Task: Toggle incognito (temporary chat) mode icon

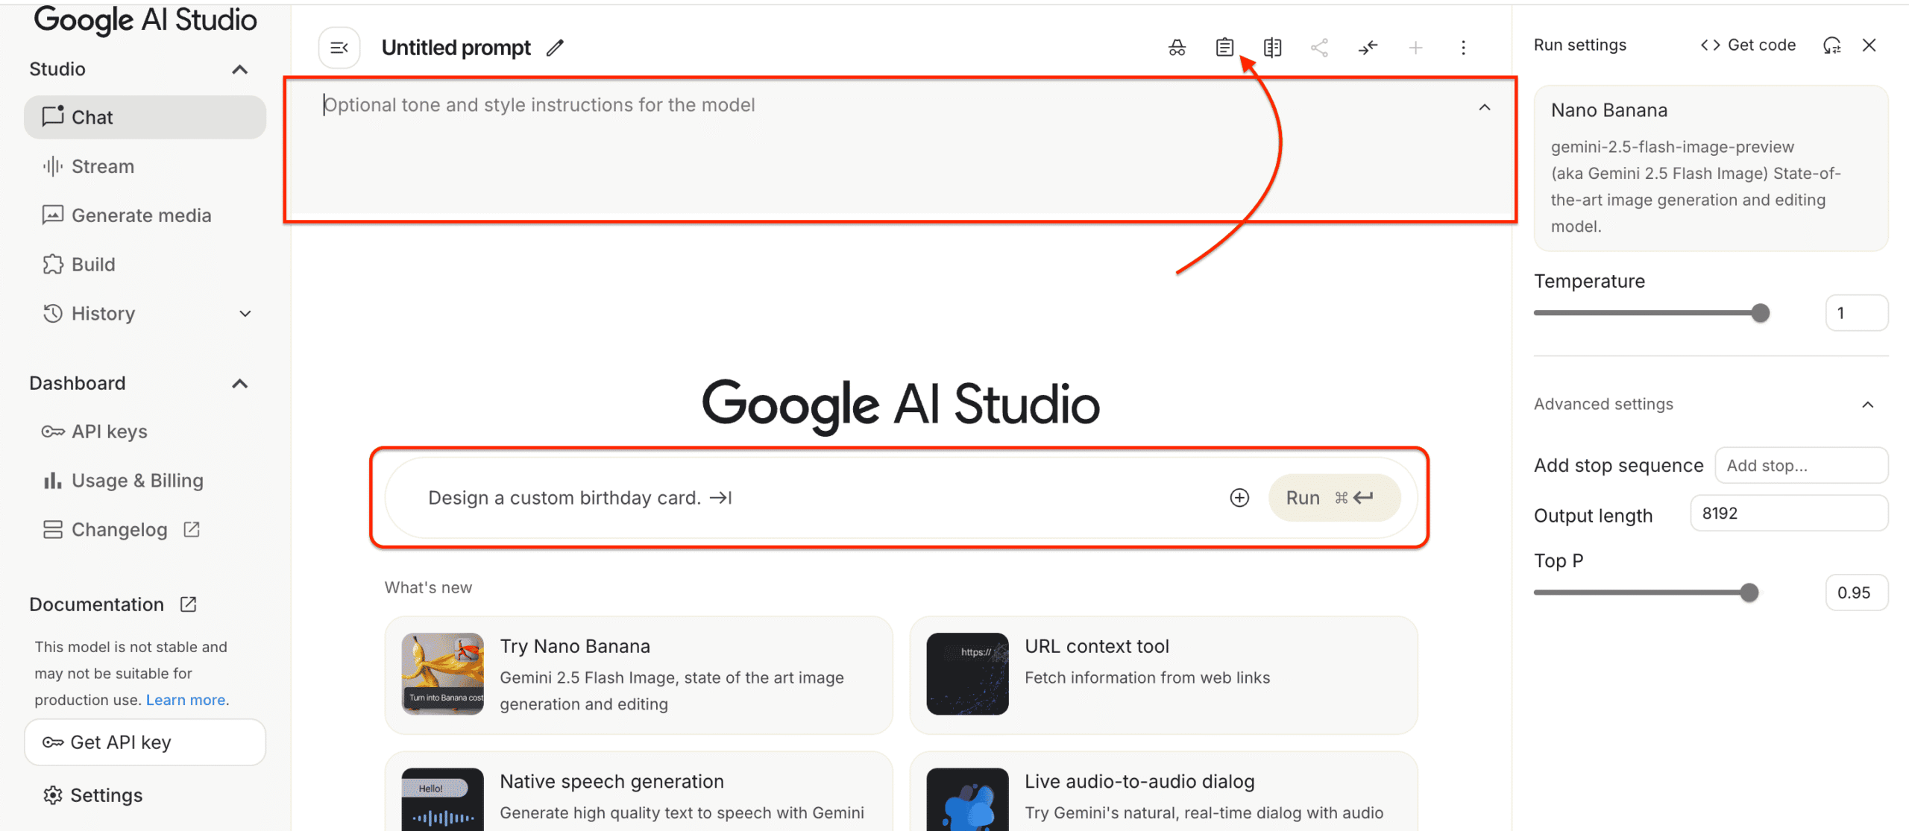Action: click(x=1177, y=48)
